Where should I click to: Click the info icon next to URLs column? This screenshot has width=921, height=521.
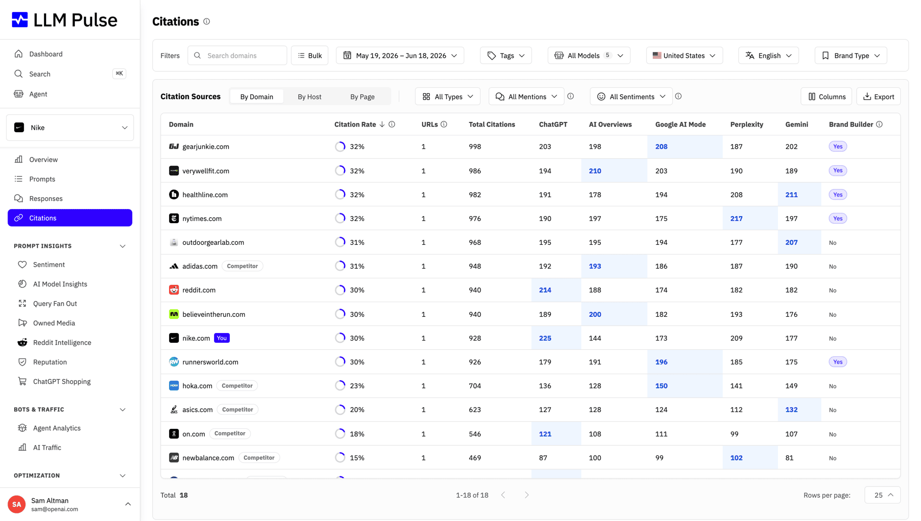click(444, 125)
